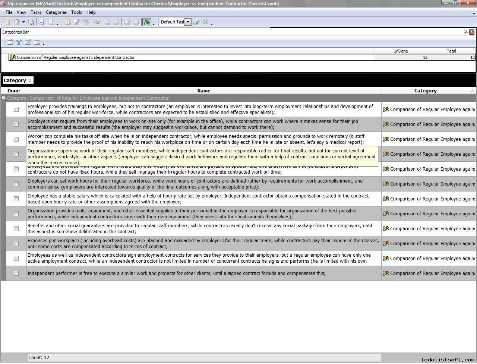Screen dimensions: 477x364
Task: Open the Tasks menu
Action: pos(36,12)
